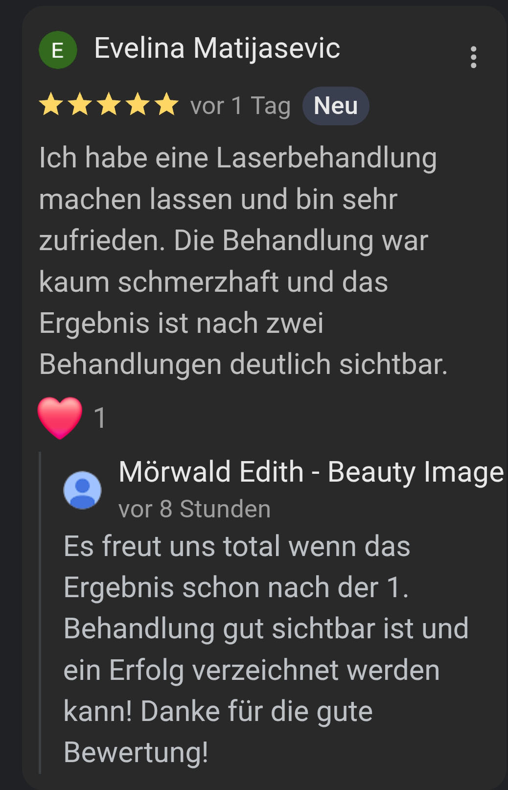This screenshot has height=790, width=508.
Task: Tap the "vor 8 Stunden" reply timestamp
Action: pyautogui.click(x=194, y=509)
